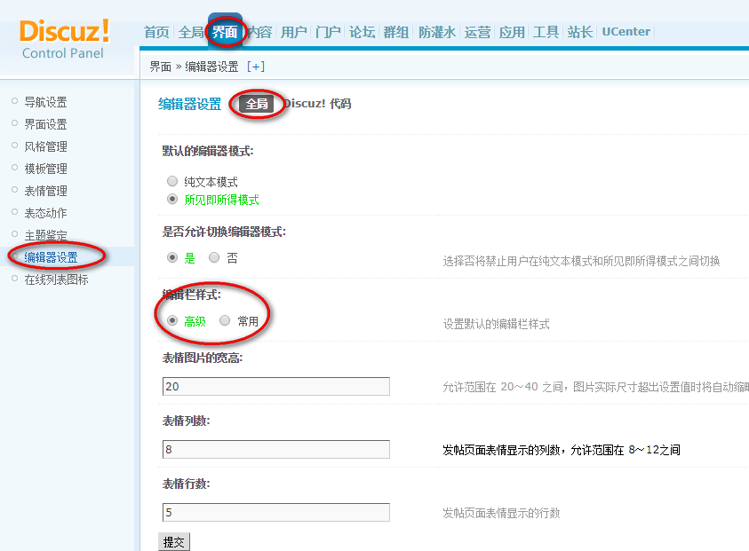This screenshot has height=551, width=749.
Task: Open 表情管理 in sidebar
Action: [46, 191]
